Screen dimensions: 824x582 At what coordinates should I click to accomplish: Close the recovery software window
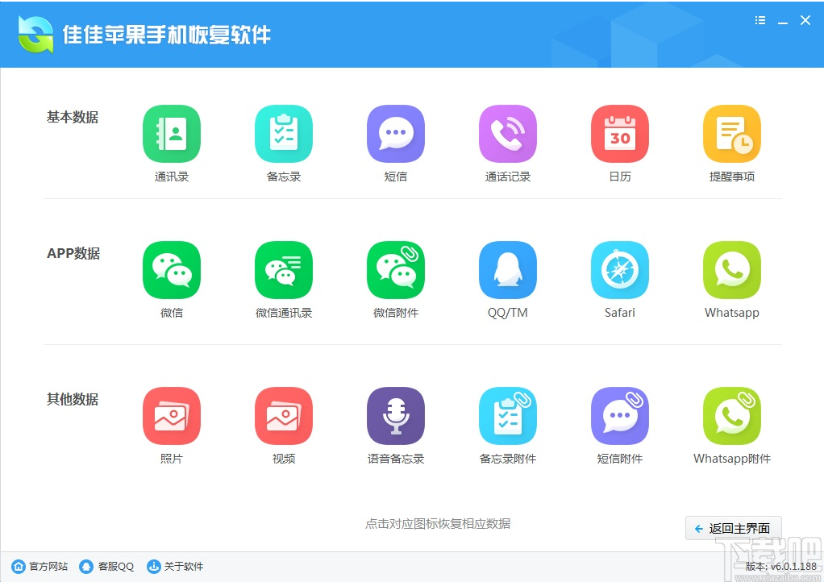click(805, 20)
